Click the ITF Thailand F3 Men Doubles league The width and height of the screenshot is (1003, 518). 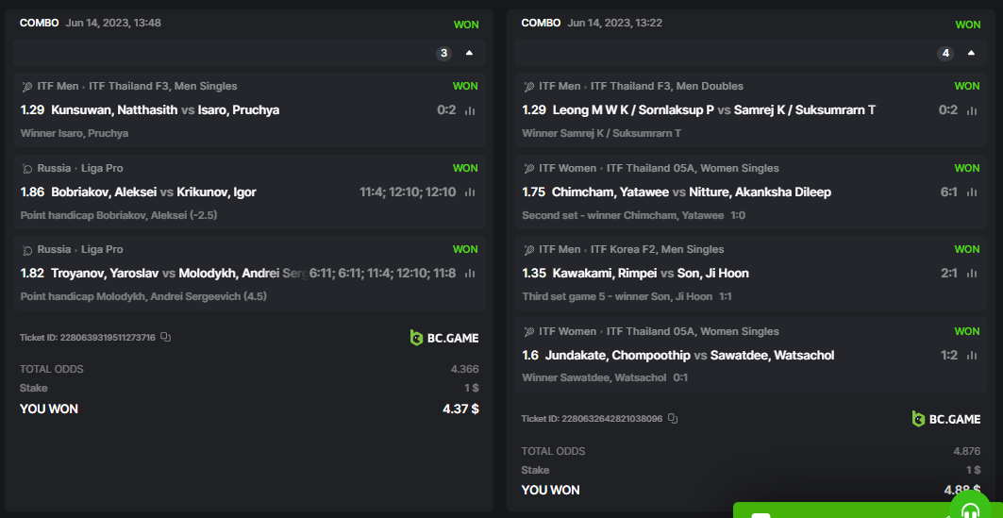click(641, 86)
